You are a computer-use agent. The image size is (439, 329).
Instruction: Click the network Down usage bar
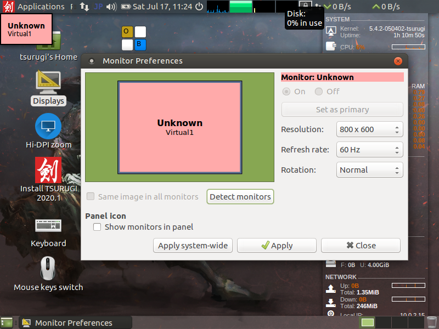click(x=408, y=299)
